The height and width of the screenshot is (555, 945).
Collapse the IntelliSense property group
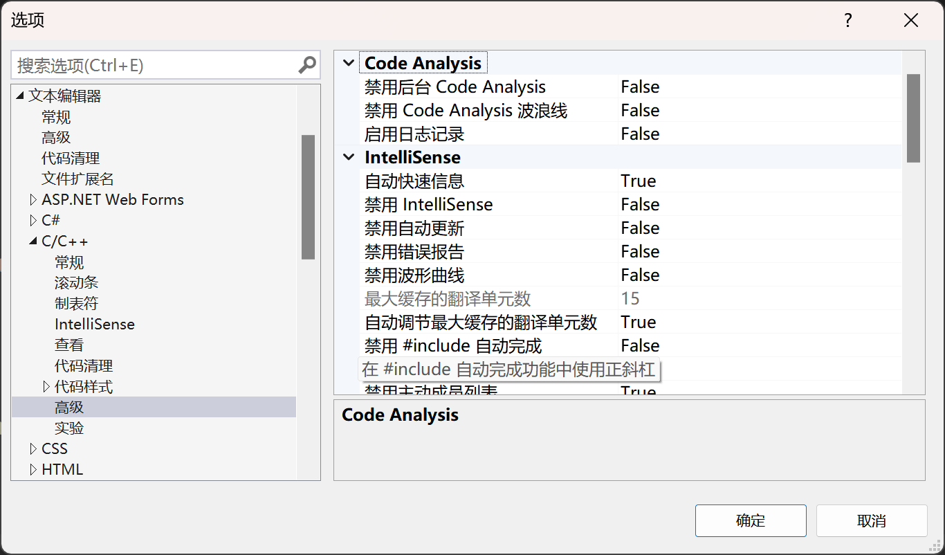[x=349, y=158]
